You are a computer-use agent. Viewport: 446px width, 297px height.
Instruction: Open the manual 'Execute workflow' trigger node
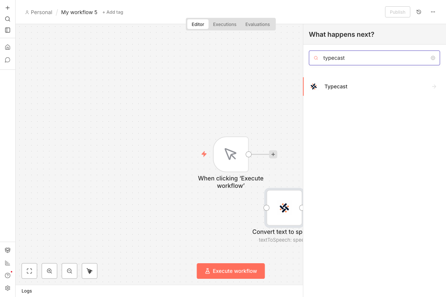(231, 154)
